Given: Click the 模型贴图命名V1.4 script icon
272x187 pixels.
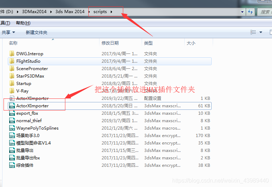Looking at the screenshot, I should [12, 143].
